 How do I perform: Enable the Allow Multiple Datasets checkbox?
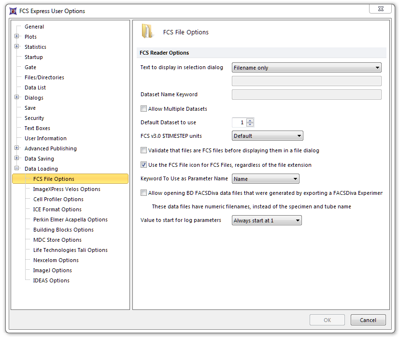(x=144, y=109)
